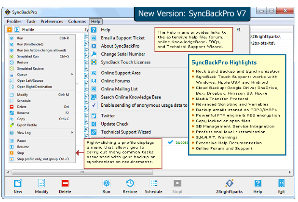The width and height of the screenshot is (298, 202).
Task: Click the horizontal scrollbar thumb
Action: [82, 172]
